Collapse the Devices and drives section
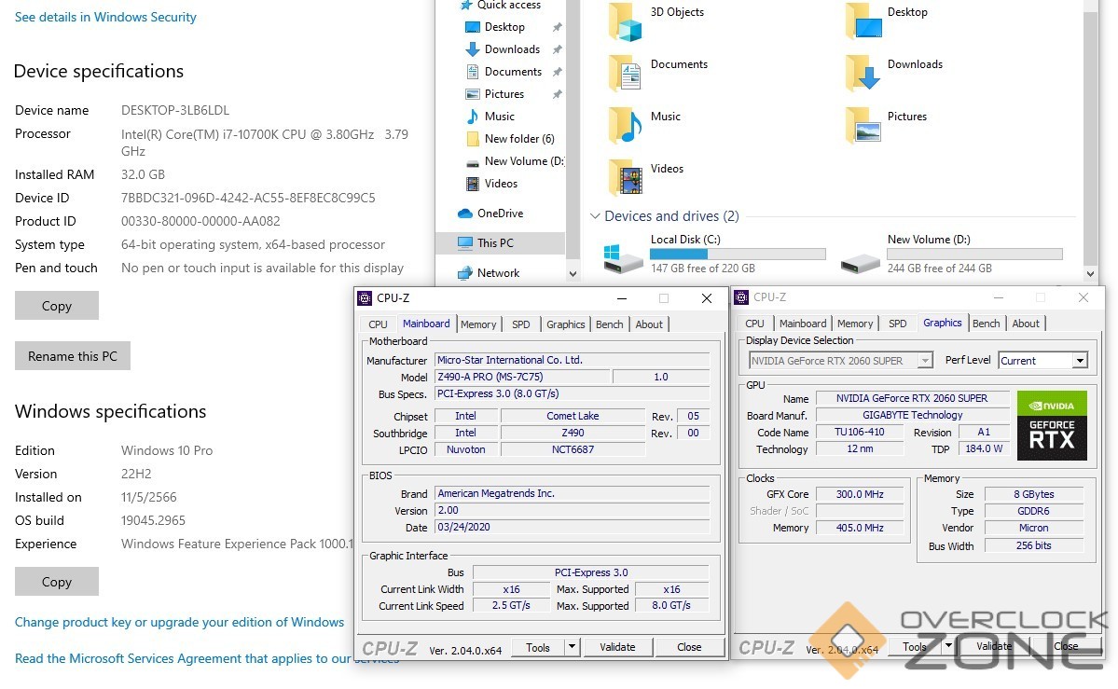The image size is (1118, 689). point(595,216)
